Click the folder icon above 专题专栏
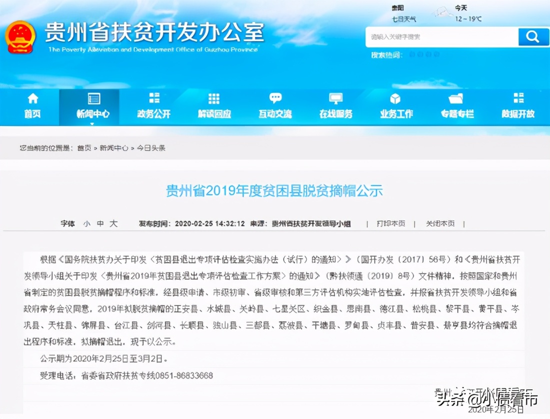Viewport: 550px width, 419px height. (x=455, y=98)
